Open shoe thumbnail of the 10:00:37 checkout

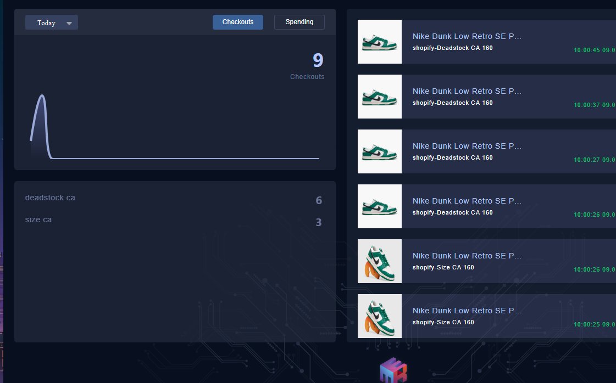point(380,97)
